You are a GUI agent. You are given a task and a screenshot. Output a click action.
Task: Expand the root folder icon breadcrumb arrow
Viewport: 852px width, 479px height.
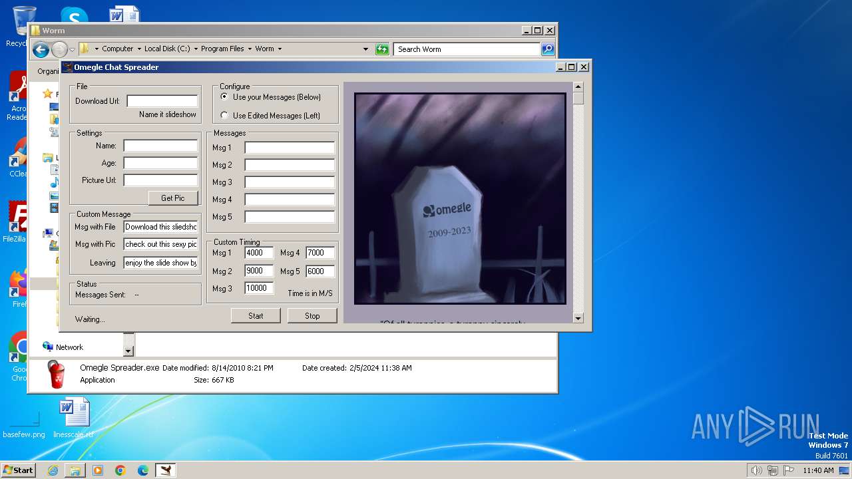[97, 49]
